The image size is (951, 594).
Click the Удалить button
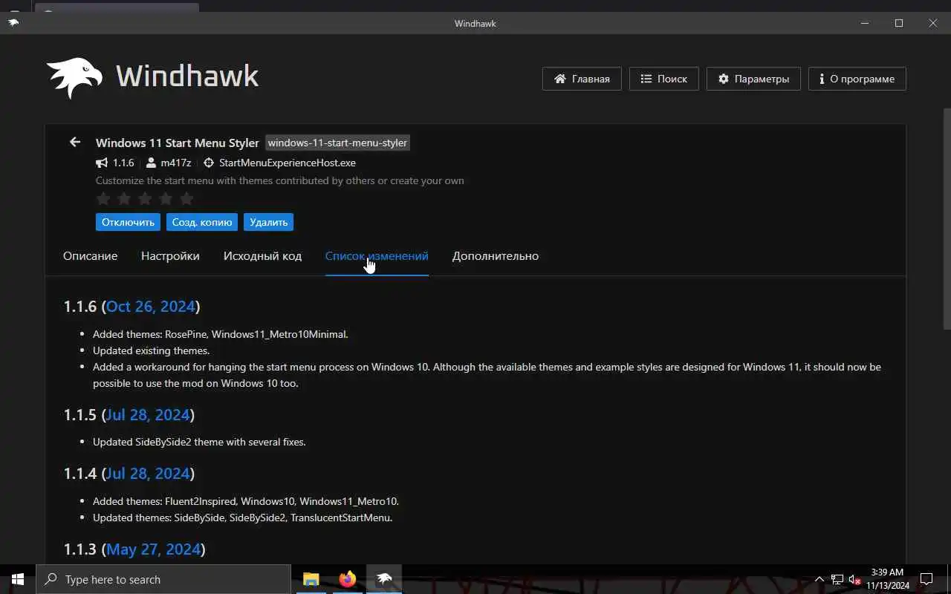click(x=268, y=222)
